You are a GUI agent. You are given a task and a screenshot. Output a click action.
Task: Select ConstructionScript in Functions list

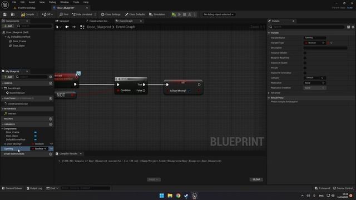pos(17,104)
